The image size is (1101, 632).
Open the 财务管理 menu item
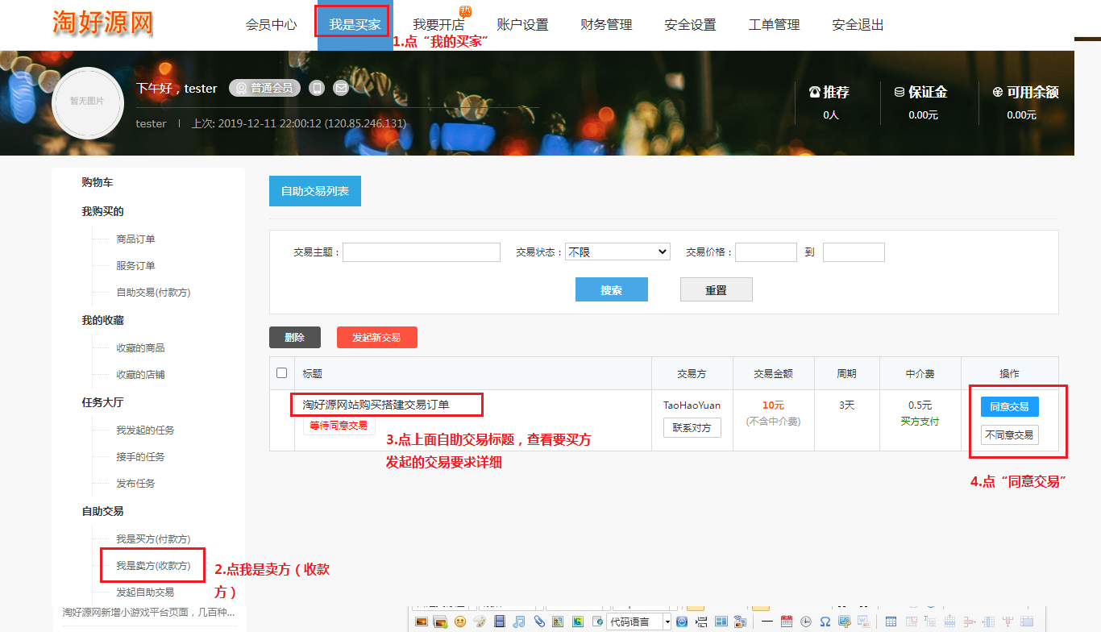click(x=606, y=25)
